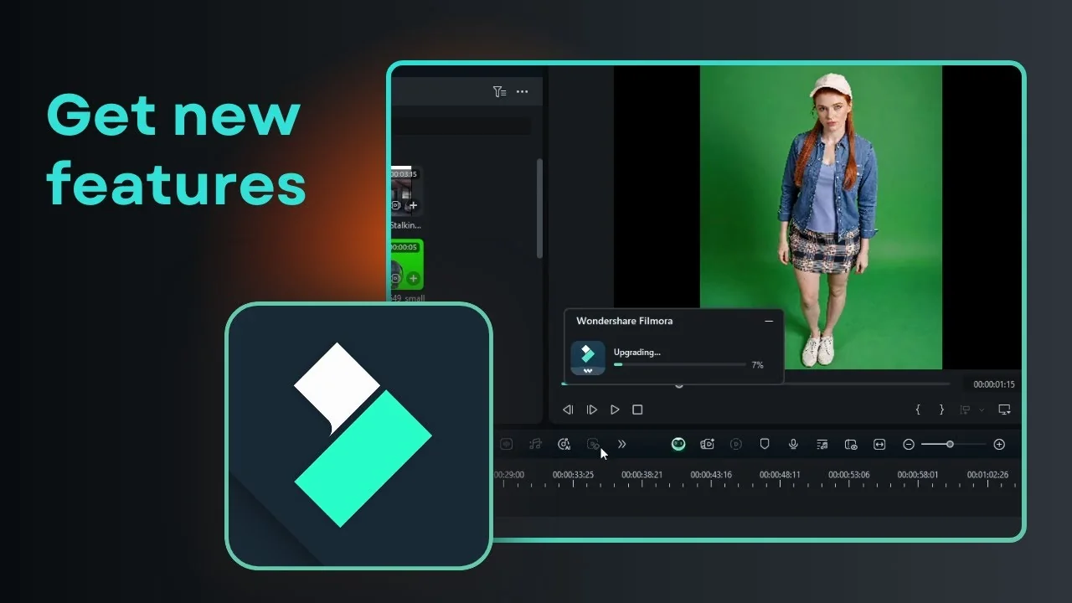Add the Stalkin clip using its plus button

click(x=413, y=205)
